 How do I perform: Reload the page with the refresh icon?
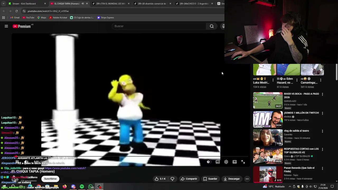click(16, 11)
